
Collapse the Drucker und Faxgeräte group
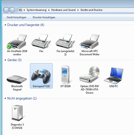[5, 25]
